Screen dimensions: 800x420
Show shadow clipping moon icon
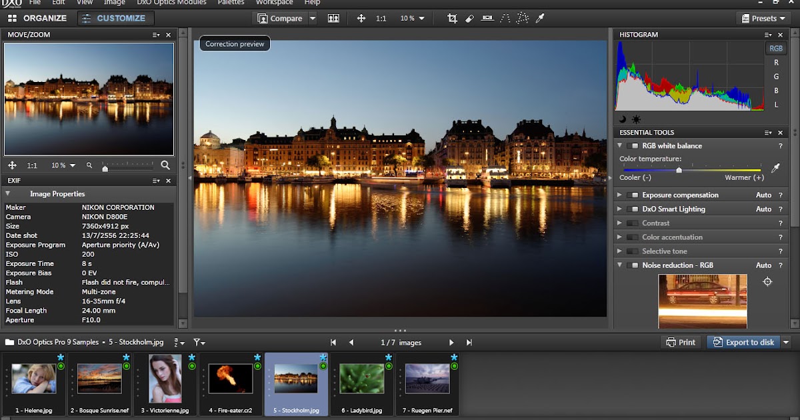click(x=623, y=119)
